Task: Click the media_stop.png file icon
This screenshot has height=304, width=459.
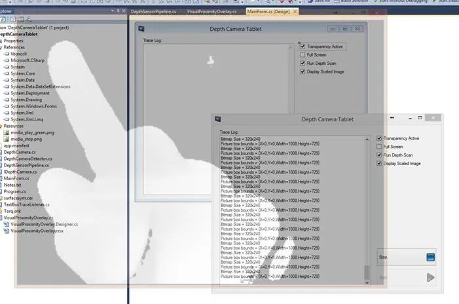Action: point(6,139)
